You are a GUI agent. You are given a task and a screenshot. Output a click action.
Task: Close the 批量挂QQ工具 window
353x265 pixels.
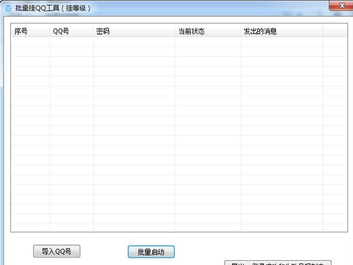[341, 5]
